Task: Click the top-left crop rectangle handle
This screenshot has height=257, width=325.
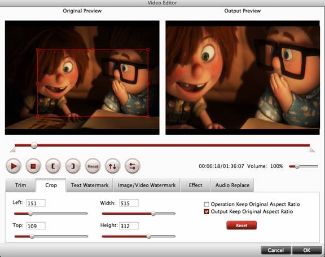Action: click(37, 50)
